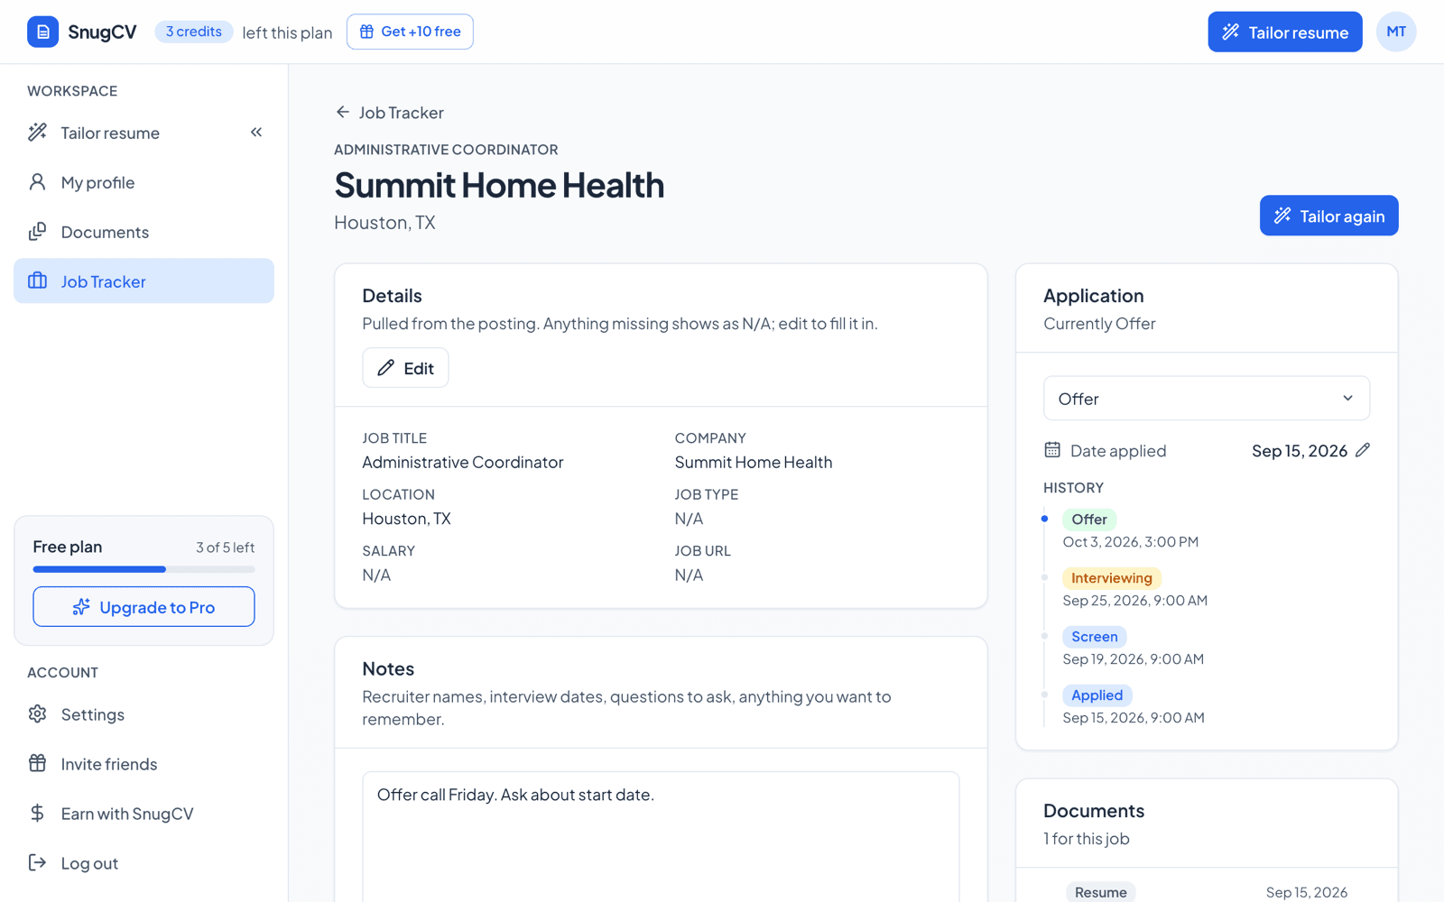The height and width of the screenshot is (902, 1444).
Task: Click the Screen history tag
Action: (x=1095, y=637)
